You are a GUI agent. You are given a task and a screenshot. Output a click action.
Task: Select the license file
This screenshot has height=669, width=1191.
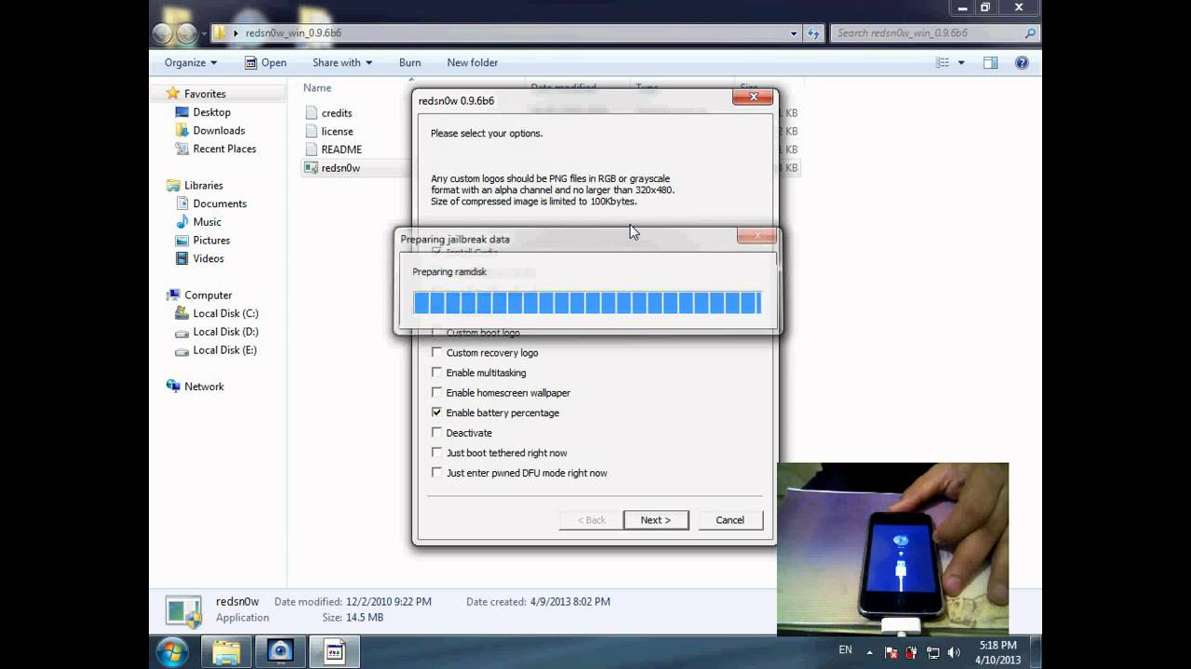(337, 132)
